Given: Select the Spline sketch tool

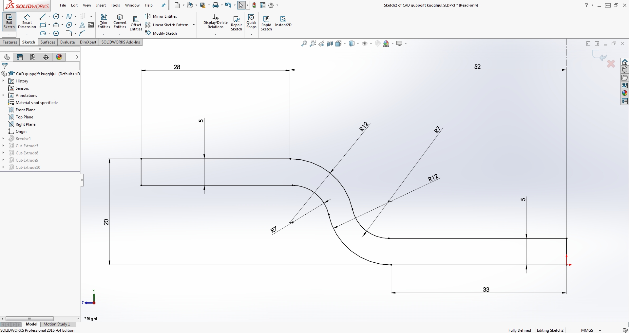Looking at the screenshot, I should 69,16.
